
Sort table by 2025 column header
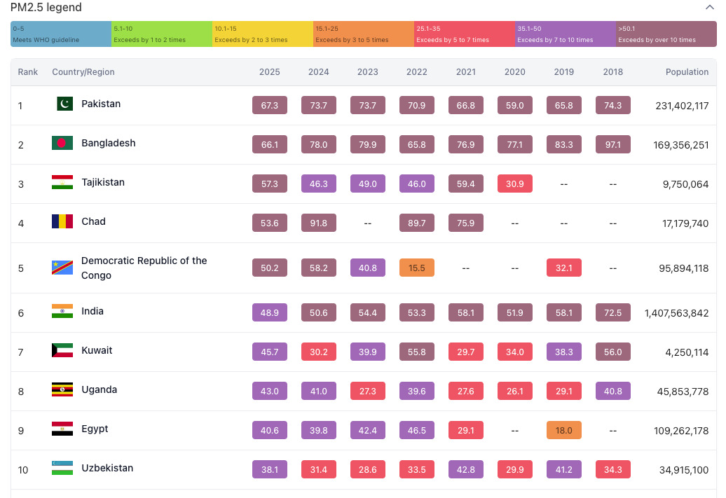269,72
